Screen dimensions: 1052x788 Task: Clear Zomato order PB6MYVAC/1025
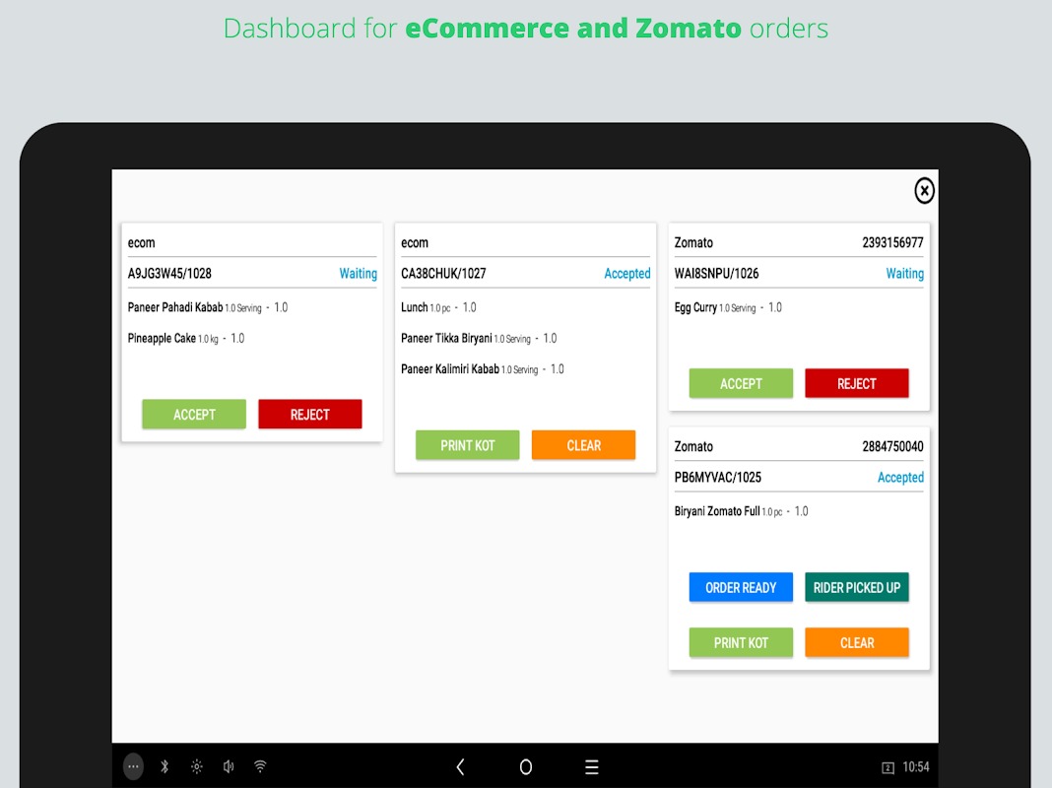point(857,642)
